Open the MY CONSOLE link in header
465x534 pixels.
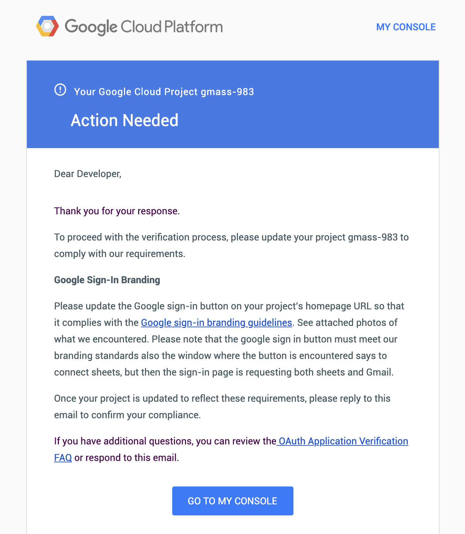coord(406,27)
